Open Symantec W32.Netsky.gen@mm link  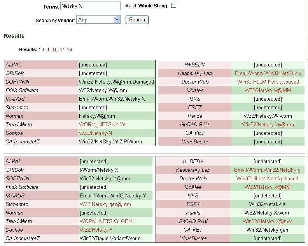point(105,204)
